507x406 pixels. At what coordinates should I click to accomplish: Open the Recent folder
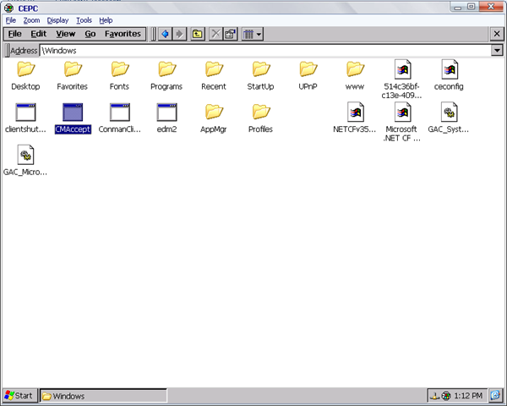[x=214, y=76]
